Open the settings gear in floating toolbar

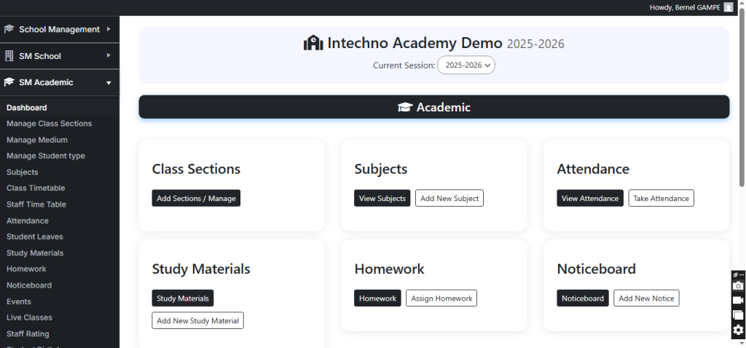coord(738,330)
